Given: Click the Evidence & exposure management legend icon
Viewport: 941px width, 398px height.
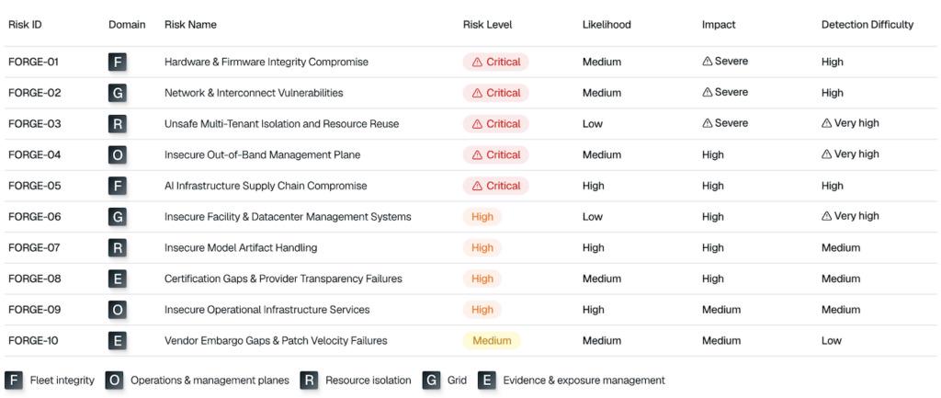Looking at the screenshot, I should [x=487, y=380].
